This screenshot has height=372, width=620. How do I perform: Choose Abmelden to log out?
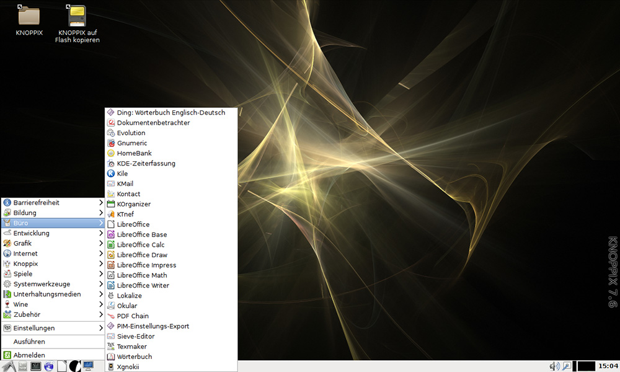[x=53, y=355]
